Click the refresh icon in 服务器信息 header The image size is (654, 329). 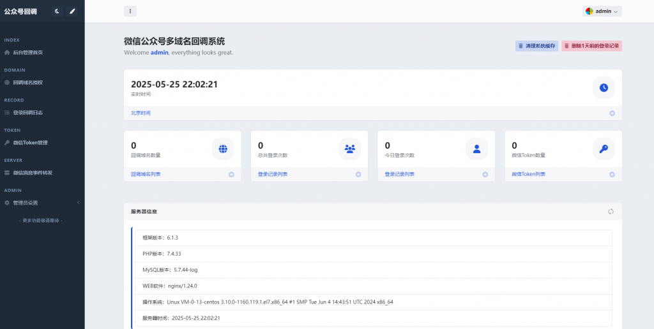click(x=611, y=212)
